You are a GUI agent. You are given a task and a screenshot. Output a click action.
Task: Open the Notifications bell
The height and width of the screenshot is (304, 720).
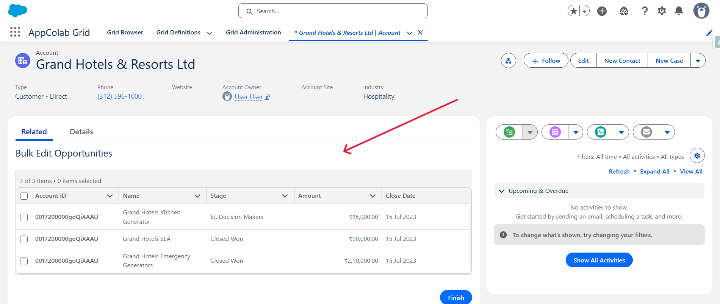[679, 11]
